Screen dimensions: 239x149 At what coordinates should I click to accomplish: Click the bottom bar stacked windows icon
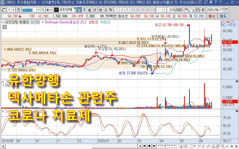pyautogui.click(x=185, y=146)
